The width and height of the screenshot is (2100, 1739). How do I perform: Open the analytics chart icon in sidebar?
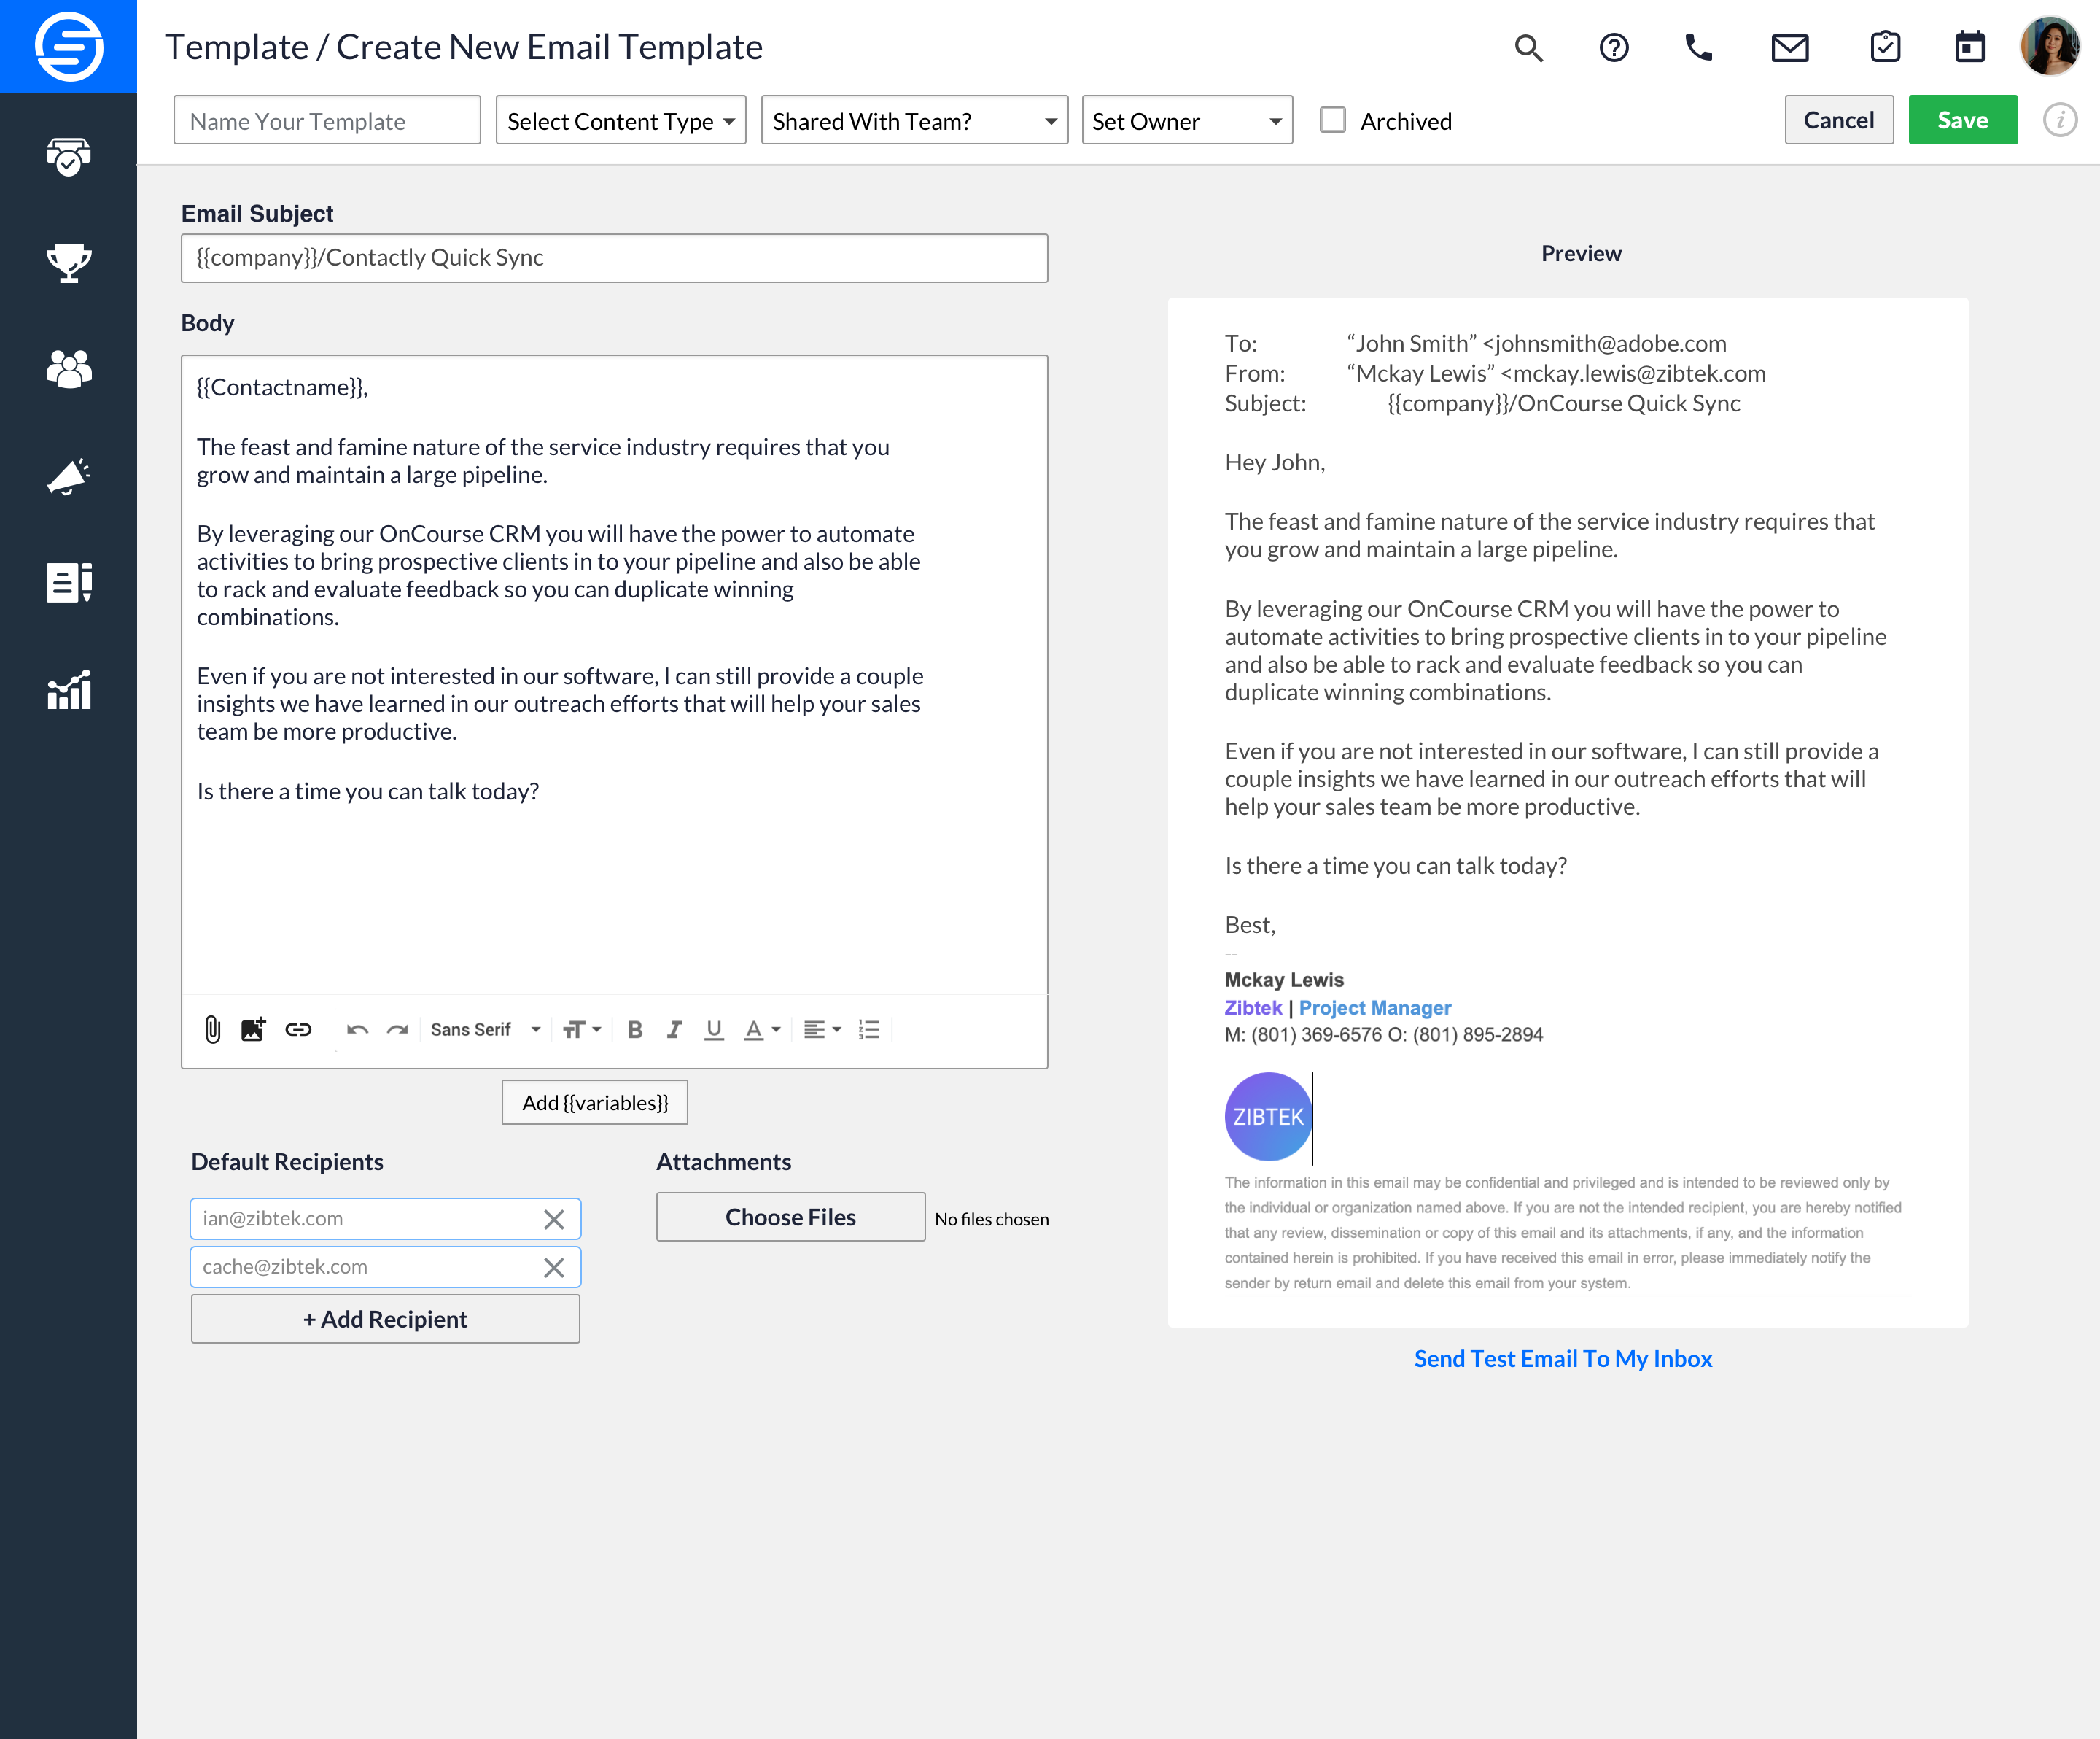tap(67, 689)
